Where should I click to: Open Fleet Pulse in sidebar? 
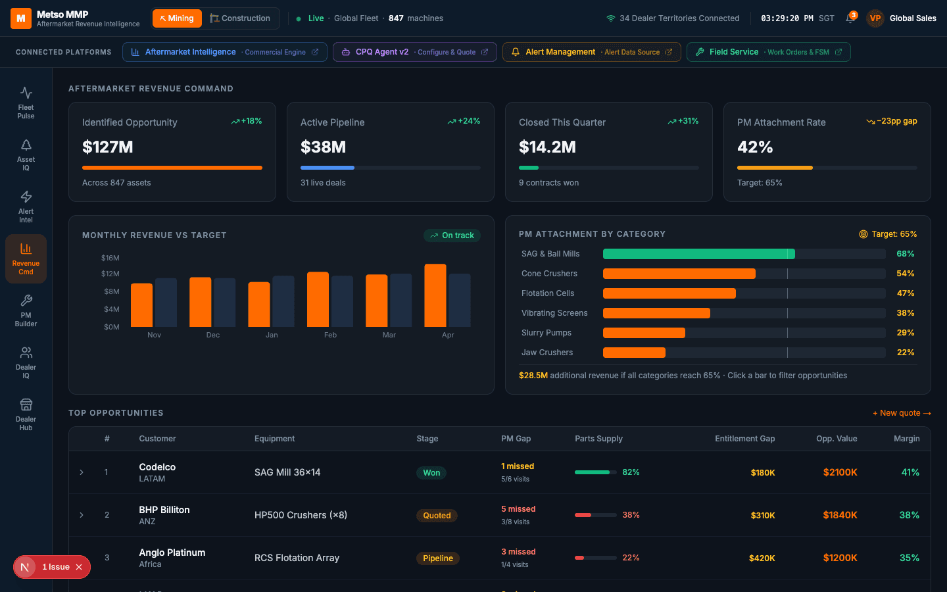[x=26, y=103]
